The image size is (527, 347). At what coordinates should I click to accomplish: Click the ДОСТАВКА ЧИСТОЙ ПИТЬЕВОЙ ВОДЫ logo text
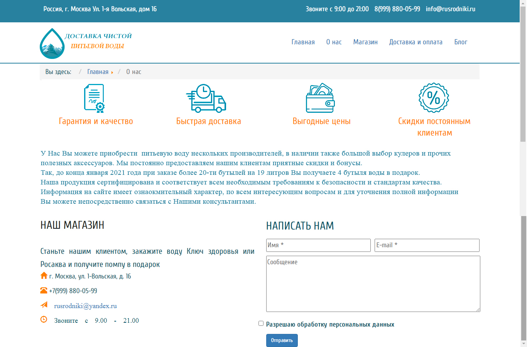[x=98, y=41]
